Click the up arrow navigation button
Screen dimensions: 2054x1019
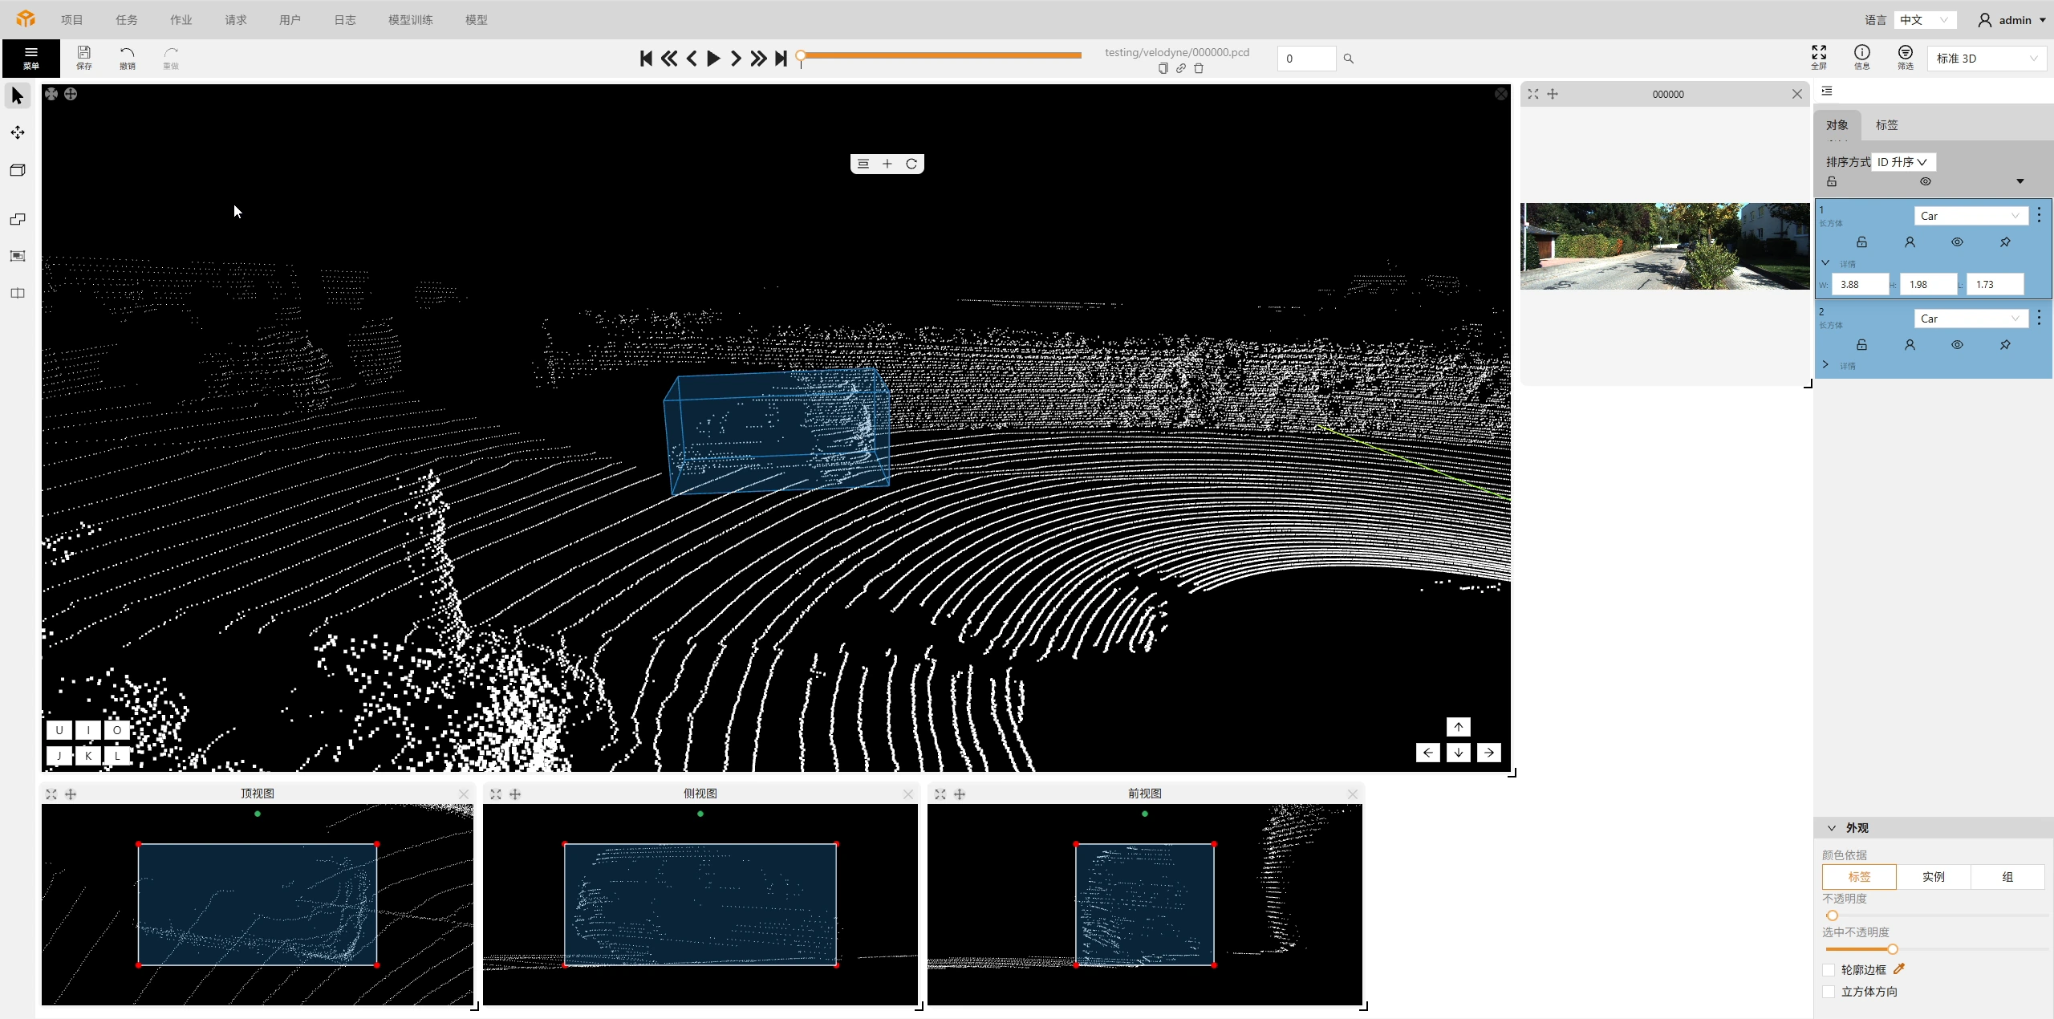coord(1459,727)
